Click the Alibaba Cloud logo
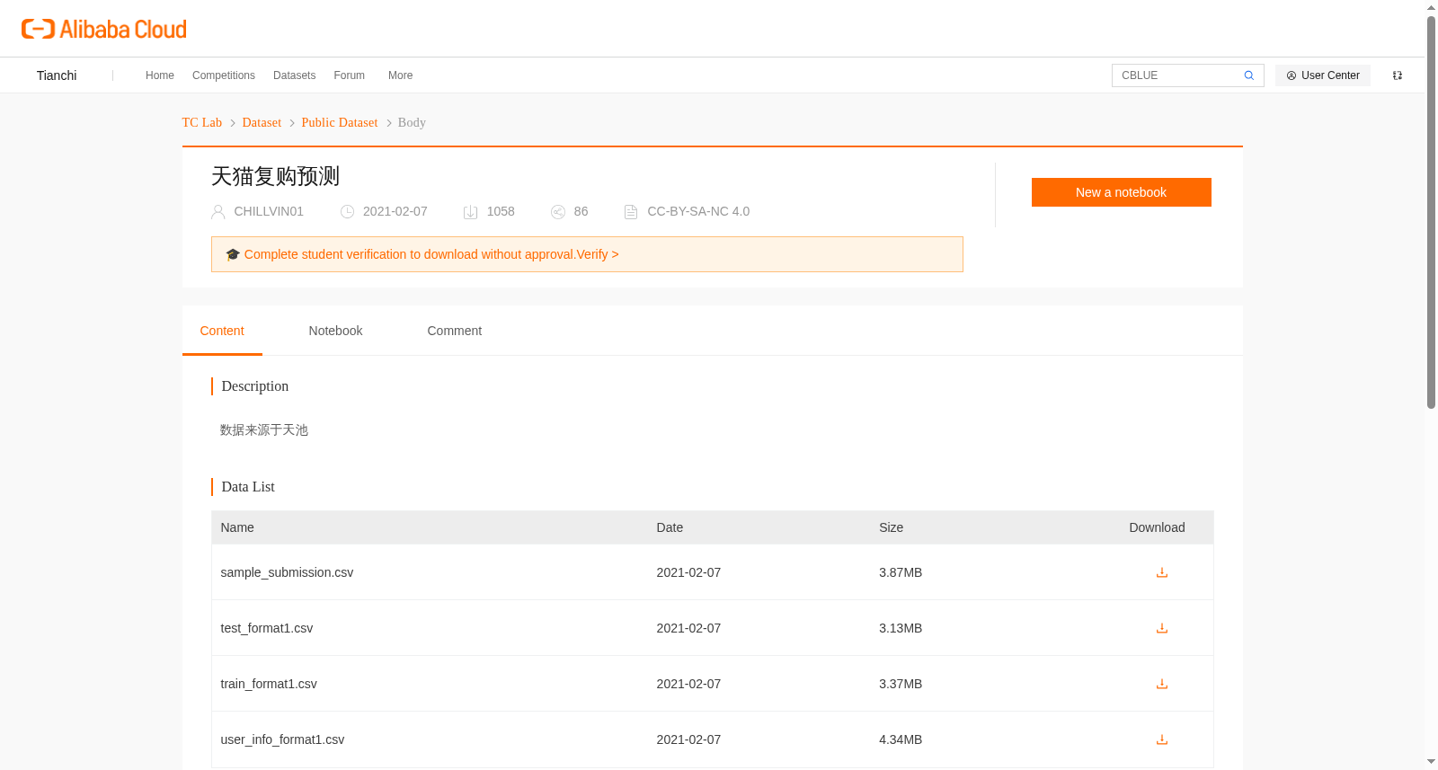This screenshot has height=770, width=1438. [104, 29]
